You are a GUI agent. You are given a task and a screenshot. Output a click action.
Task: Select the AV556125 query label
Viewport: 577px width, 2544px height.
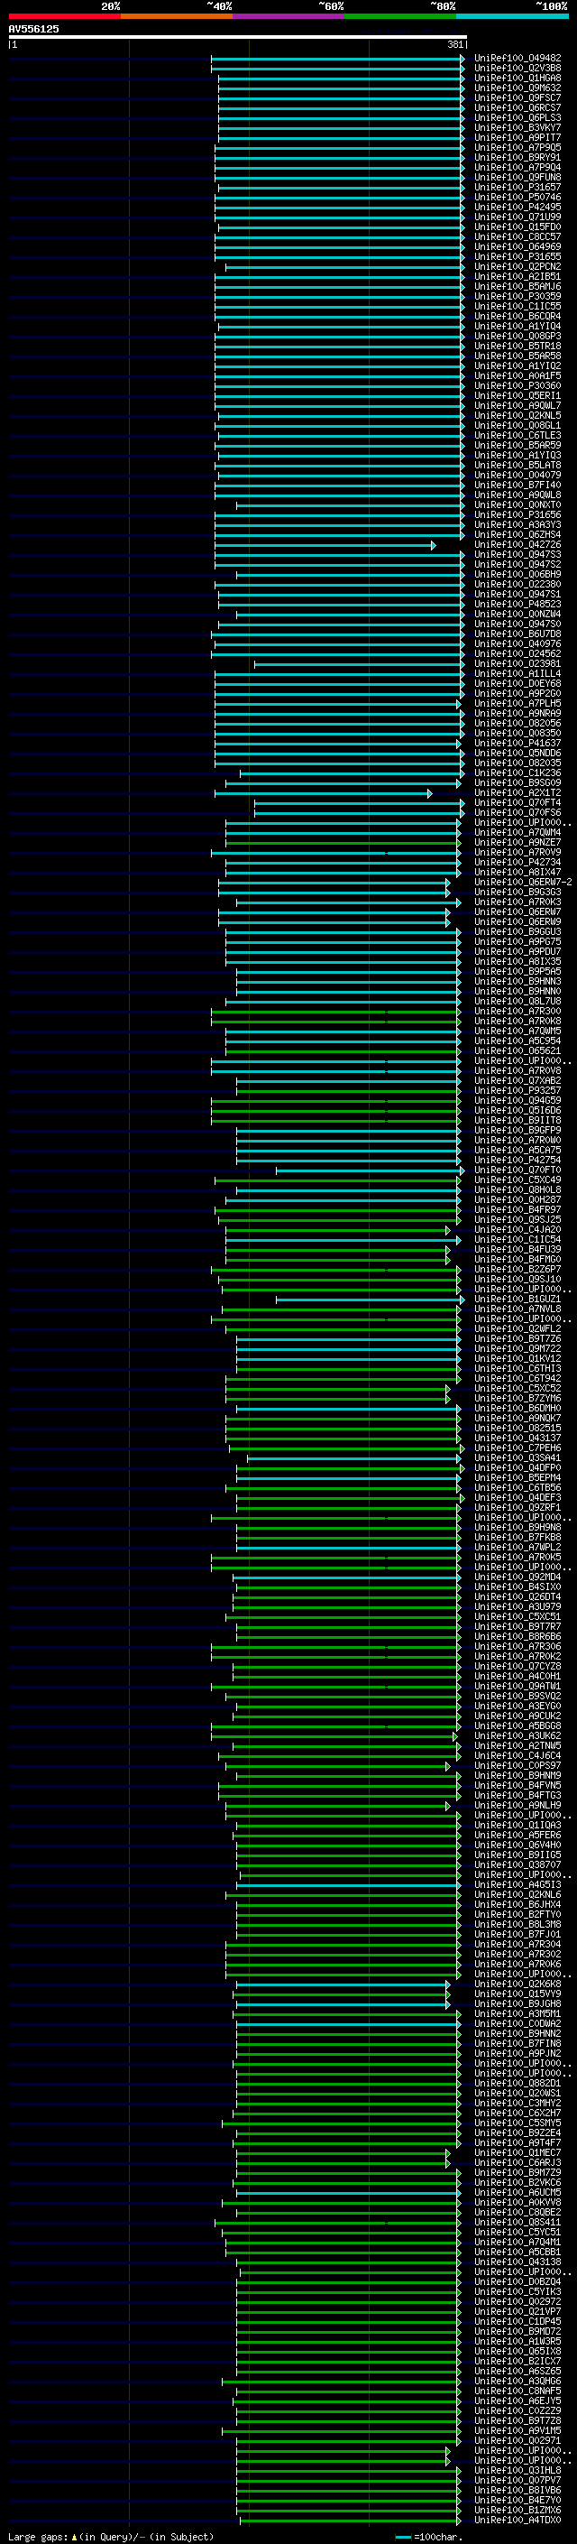[33, 29]
